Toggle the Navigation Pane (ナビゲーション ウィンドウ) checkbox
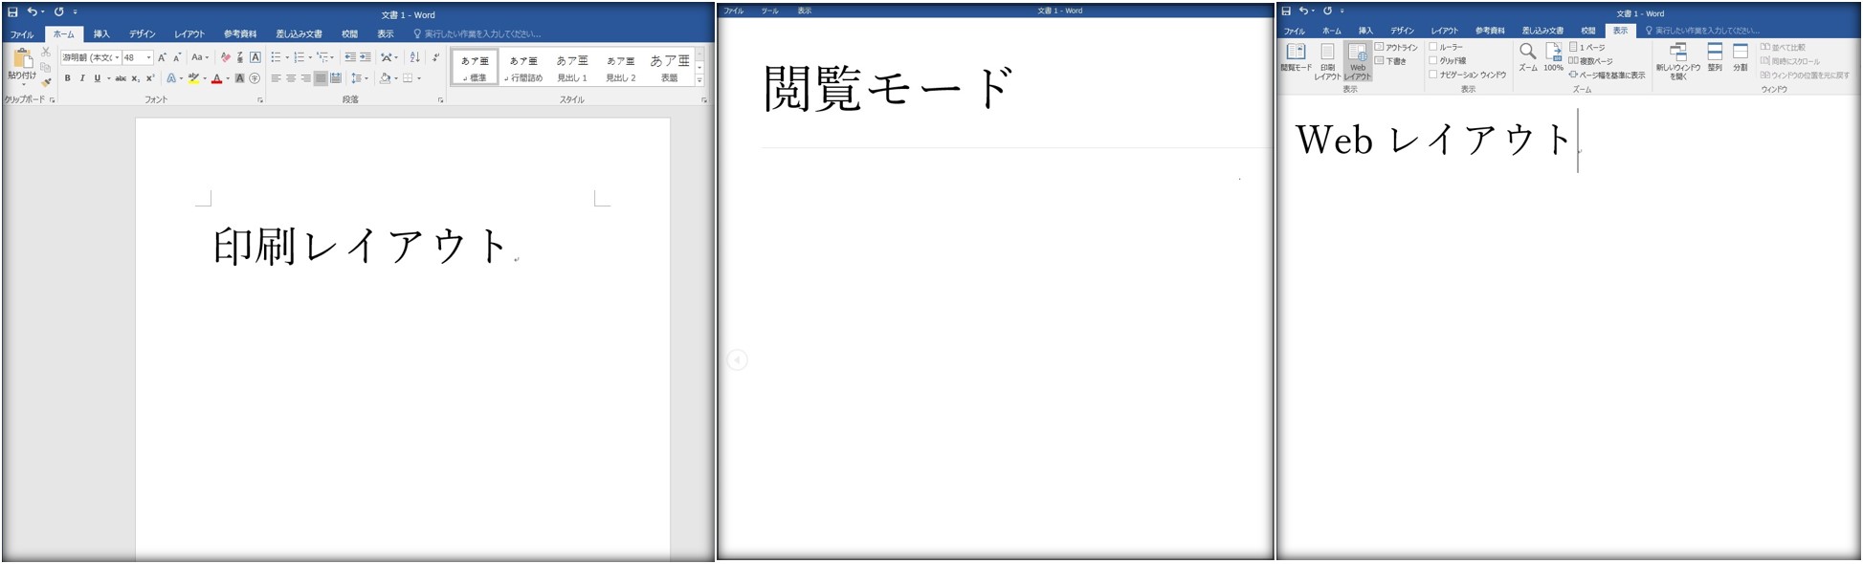The height and width of the screenshot is (564, 1863). pos(1433,75)
